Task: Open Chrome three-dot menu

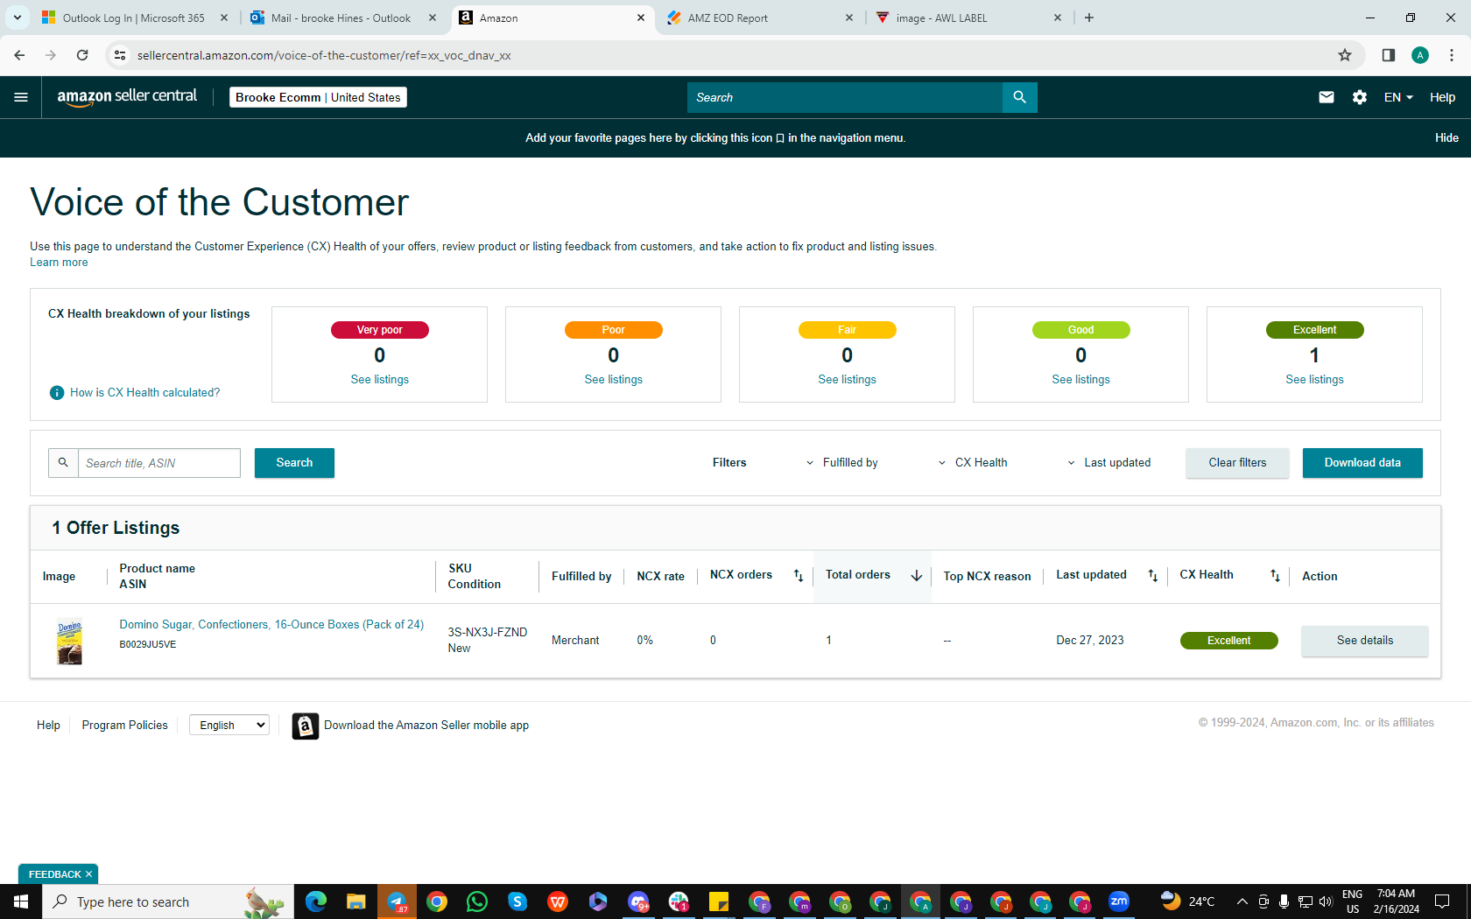Action: coord(1452,55)
